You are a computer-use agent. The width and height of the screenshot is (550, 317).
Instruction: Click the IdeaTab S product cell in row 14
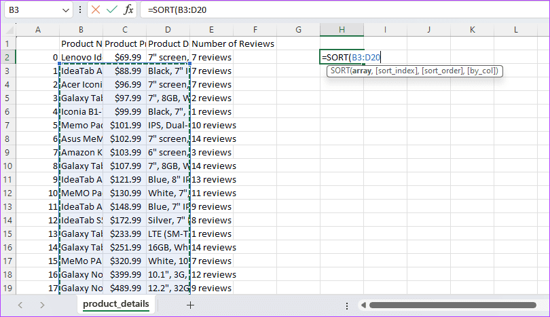tap(81, 220)
